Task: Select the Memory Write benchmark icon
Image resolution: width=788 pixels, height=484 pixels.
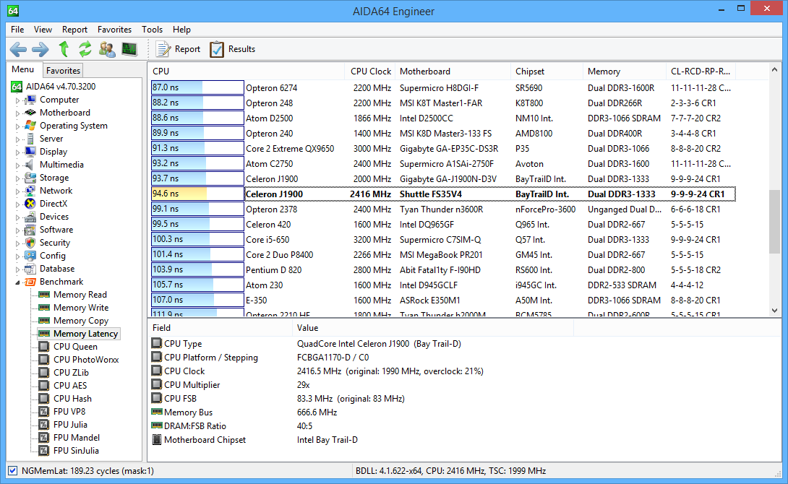Action: point(44,307)
